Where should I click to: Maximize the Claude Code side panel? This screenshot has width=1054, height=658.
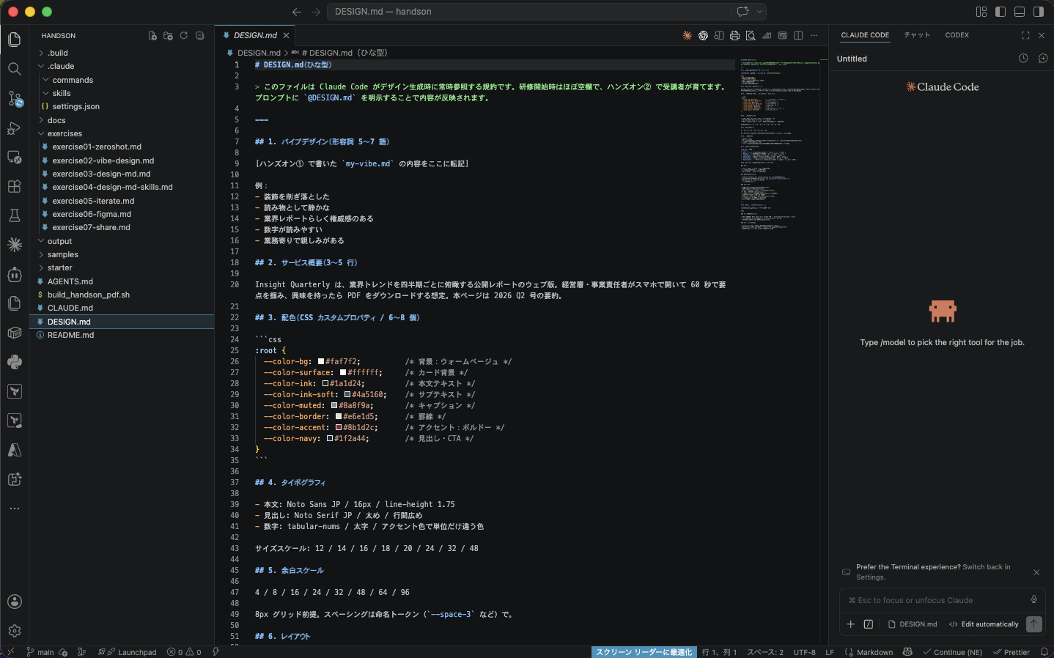[x=1025, y=35]
